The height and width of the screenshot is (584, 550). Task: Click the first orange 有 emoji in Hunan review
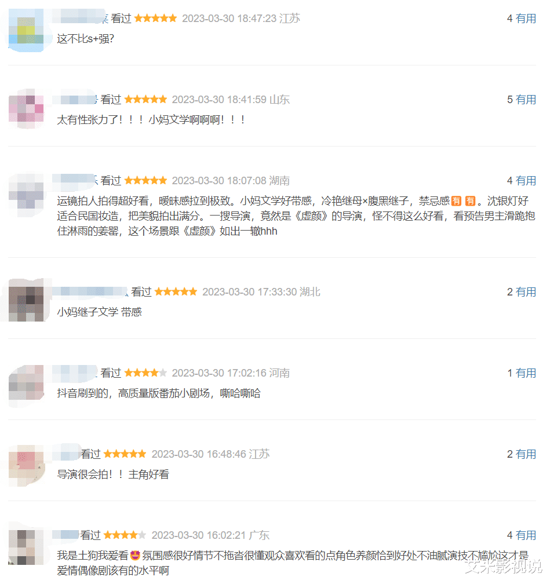(456, 201)
